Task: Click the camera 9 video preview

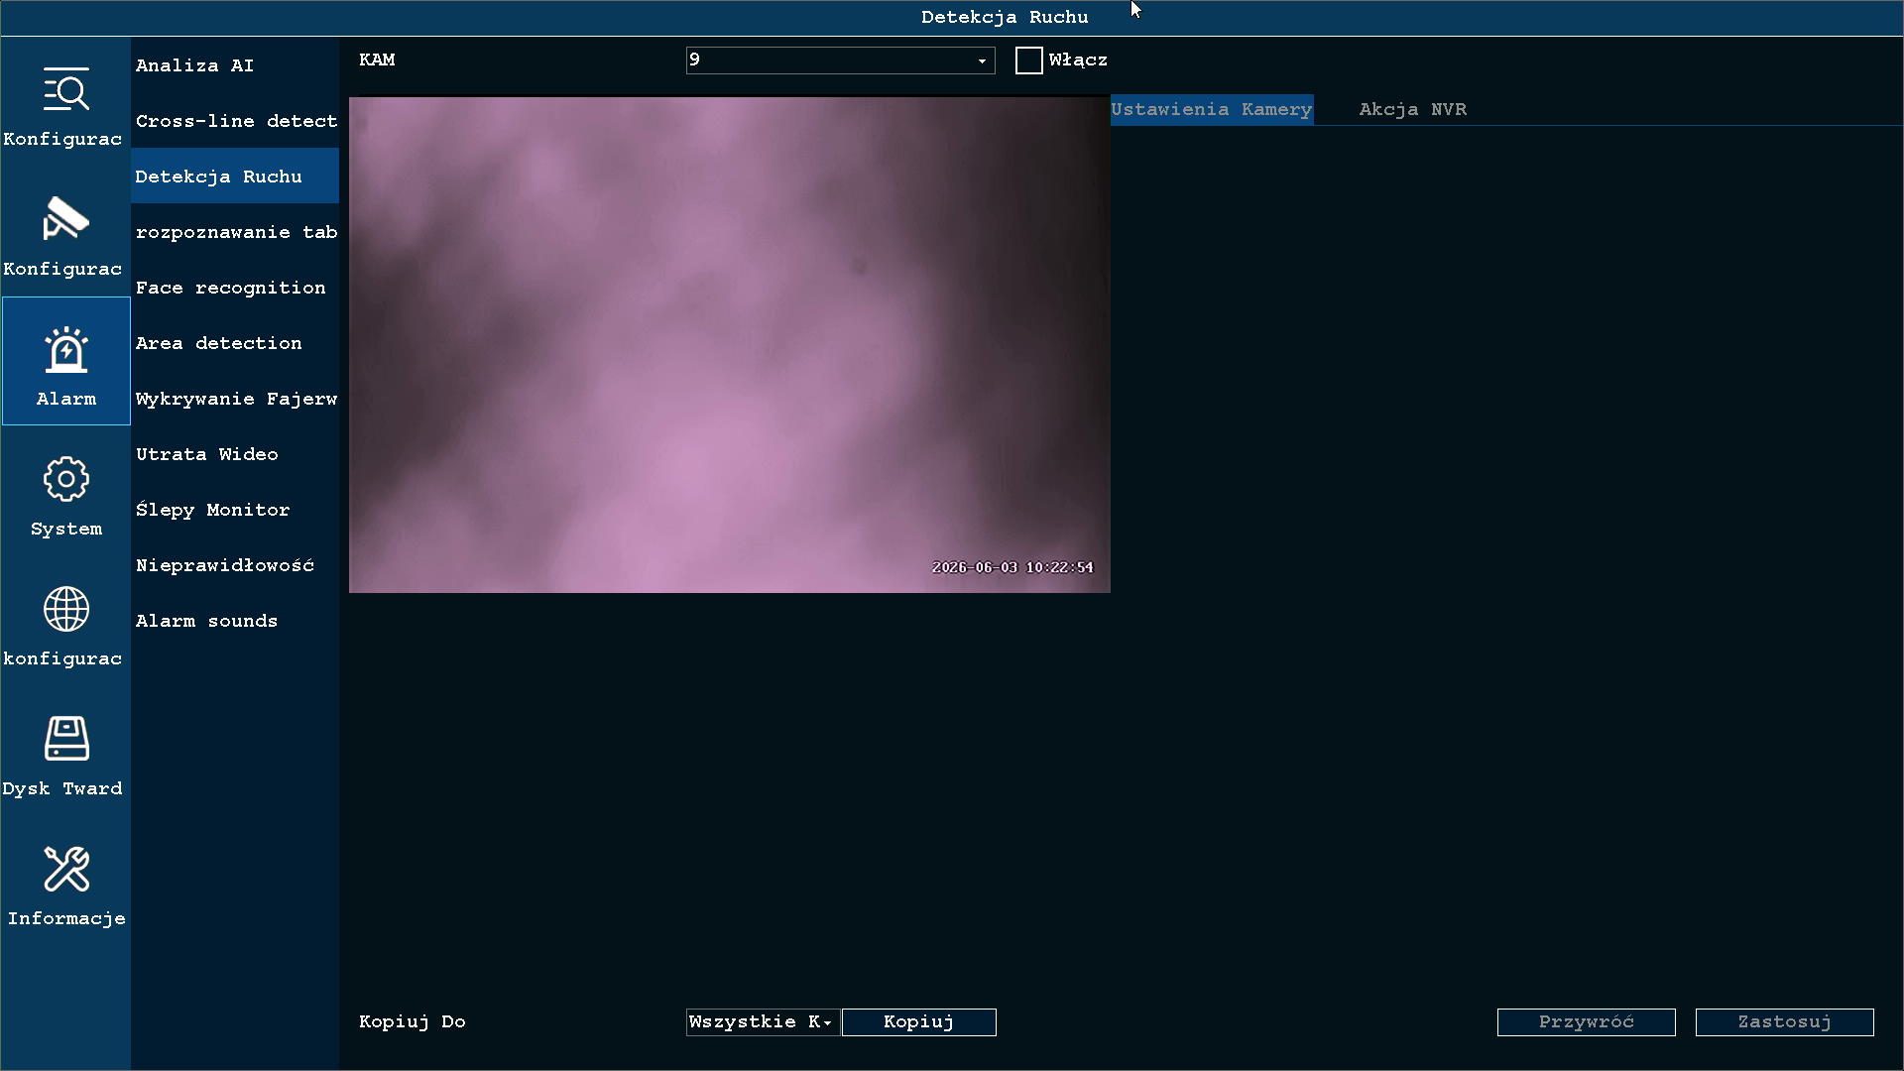Action: click(729, 344)
